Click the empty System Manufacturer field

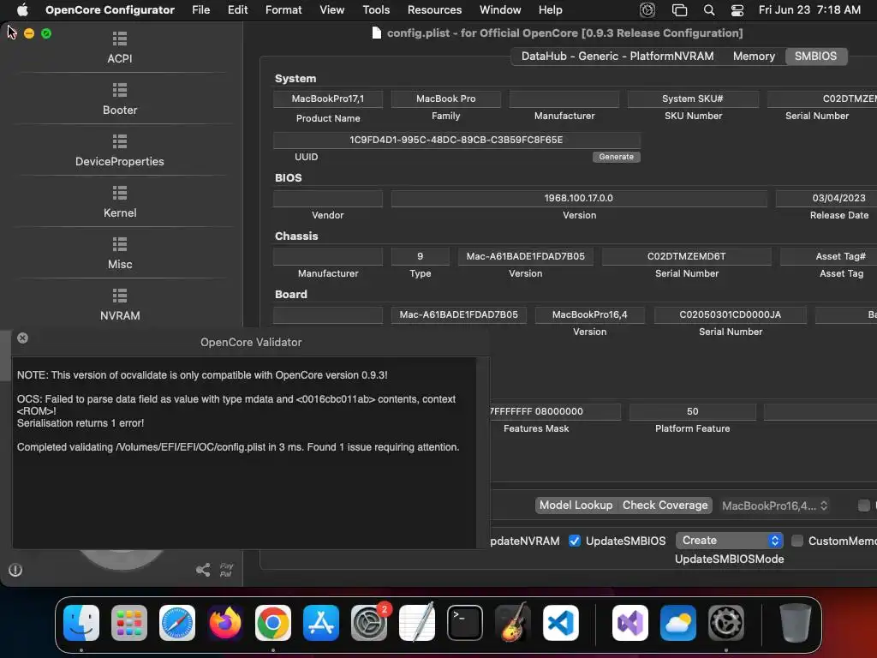[x=564, y=99]
